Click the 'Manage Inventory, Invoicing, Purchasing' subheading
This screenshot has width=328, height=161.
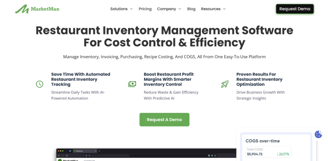(x=164, y=57)
